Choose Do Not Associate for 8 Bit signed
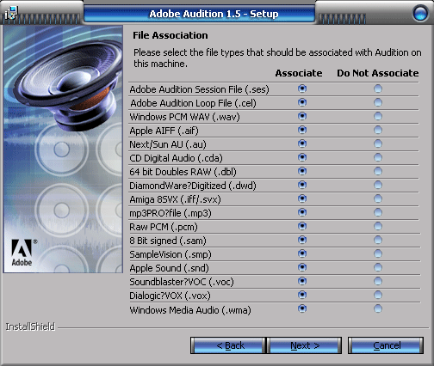434x366 pixels. coord(378,240)
